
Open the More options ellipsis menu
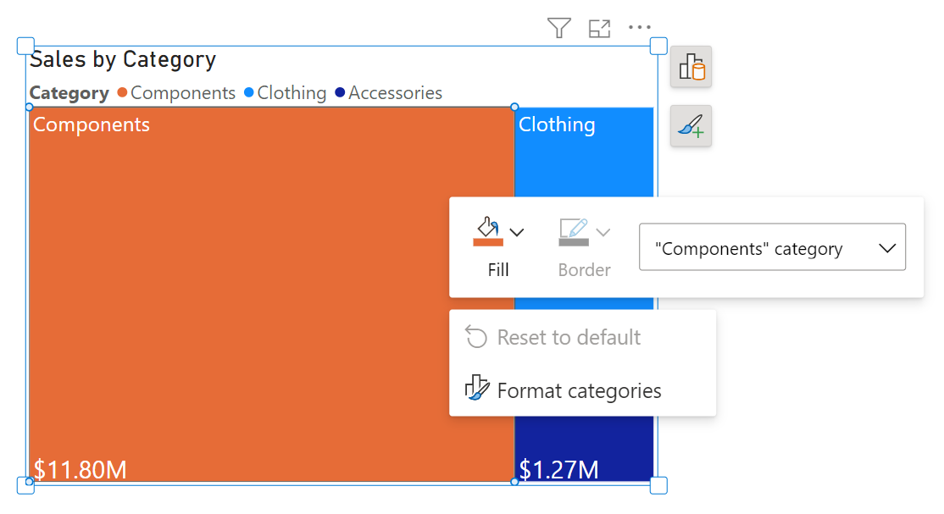[640, 27]
